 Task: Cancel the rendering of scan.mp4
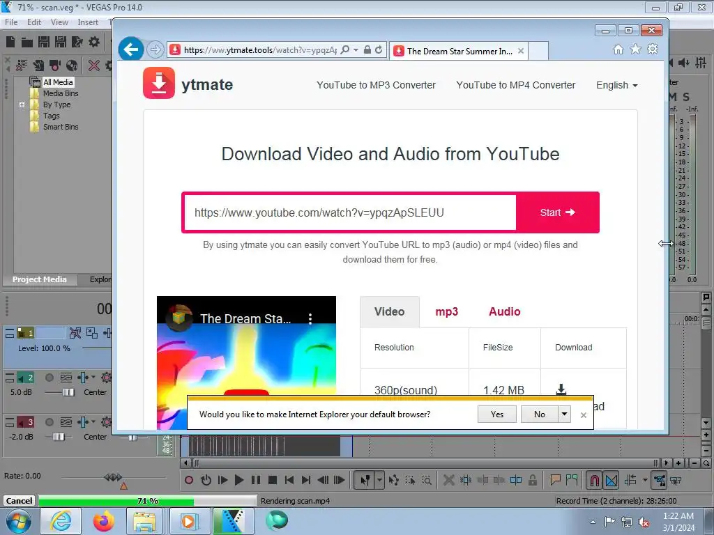(x=19, y=501)
